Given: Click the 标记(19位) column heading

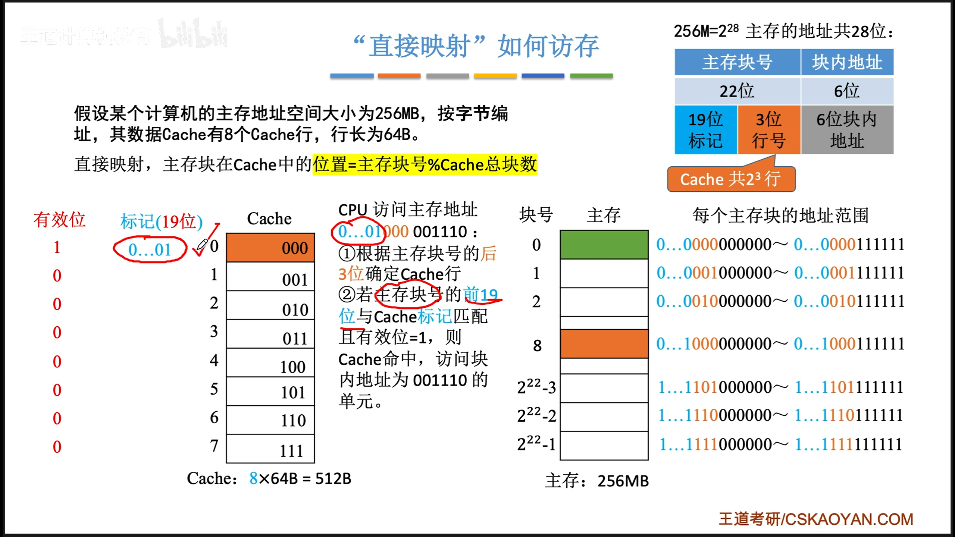Looking at the screenshot, I should click(x=161, y=222).
